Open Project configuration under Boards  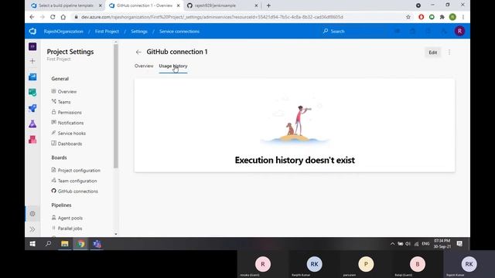(76, 170)
